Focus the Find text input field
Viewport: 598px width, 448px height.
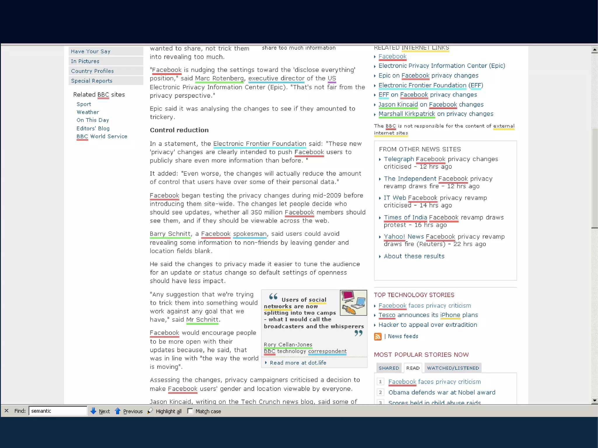(58, 411)
